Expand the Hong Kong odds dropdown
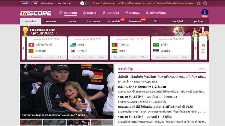This screenshot has width=225, height=126. click(x=64, y=3)
